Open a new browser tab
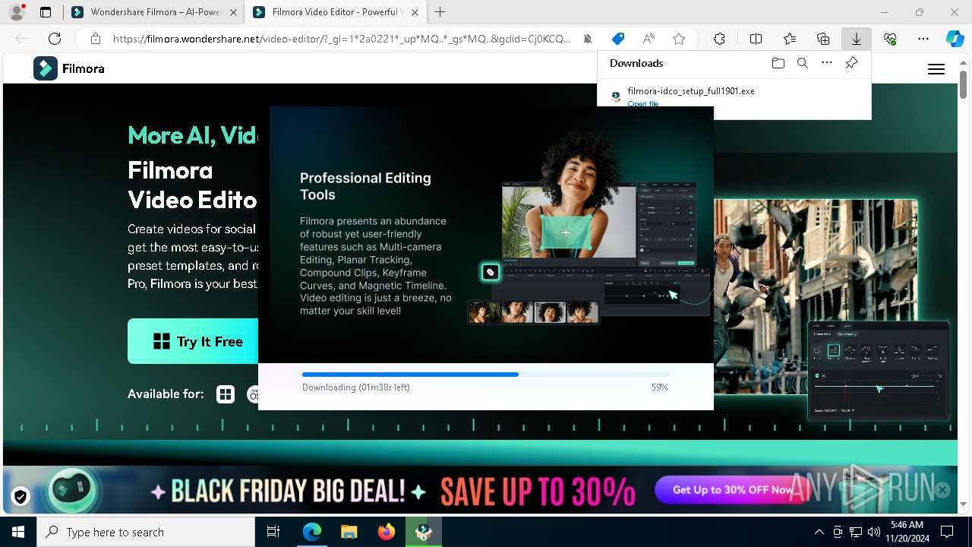This screenshot has height=547, width=972. 440,12
